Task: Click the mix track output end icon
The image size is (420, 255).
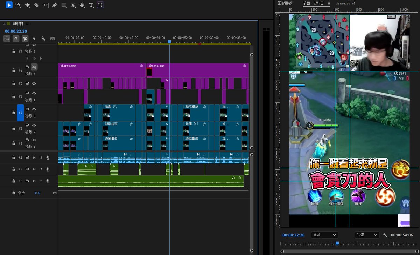Action: pyautogui.click(x=55, y=193)
